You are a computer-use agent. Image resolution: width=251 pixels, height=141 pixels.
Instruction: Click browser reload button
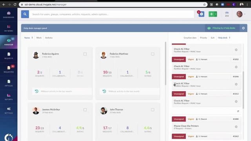click(15, 4)
